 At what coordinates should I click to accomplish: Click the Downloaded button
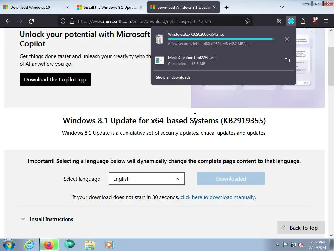click(231, 179)
